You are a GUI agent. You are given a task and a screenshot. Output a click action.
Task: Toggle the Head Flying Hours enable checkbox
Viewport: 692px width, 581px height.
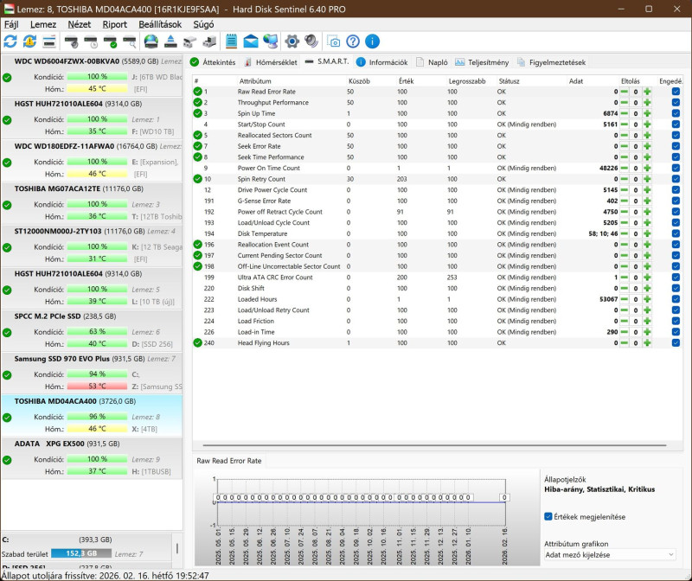coord(676,342)
